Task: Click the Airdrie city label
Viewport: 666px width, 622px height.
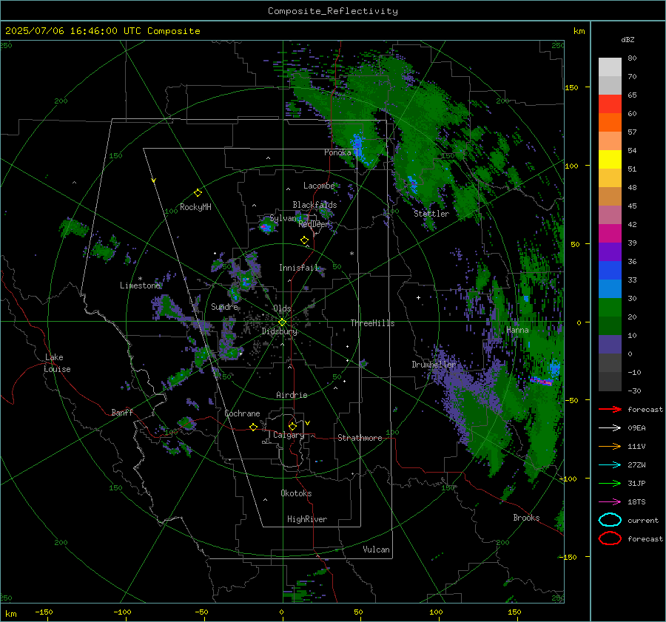Action: pyautogui.click(x=292, y=395)
